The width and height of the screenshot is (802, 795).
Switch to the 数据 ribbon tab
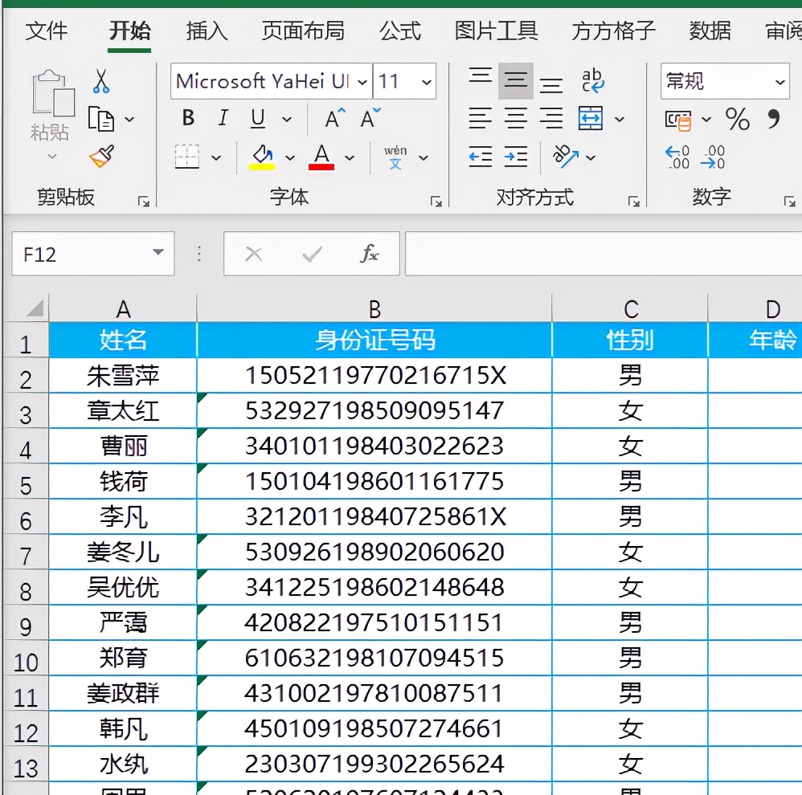(710, 31)
